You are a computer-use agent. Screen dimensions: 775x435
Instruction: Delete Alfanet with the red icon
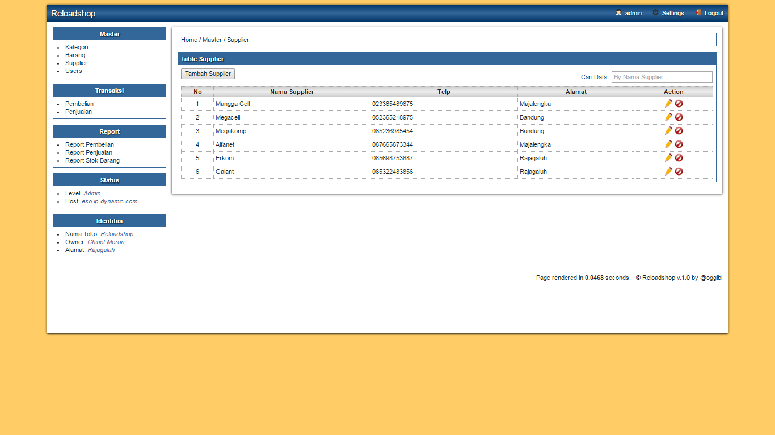coord(679,144)
